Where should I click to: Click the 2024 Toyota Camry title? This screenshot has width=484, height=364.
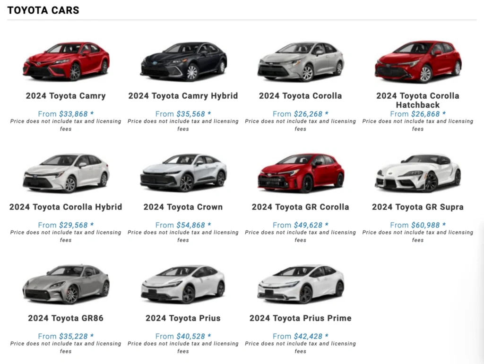66,96
